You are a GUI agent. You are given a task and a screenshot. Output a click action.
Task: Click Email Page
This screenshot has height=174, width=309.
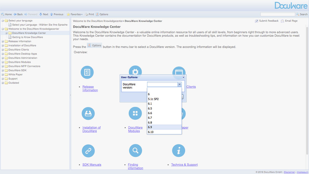pyautogui.click(x=289, y=21)
